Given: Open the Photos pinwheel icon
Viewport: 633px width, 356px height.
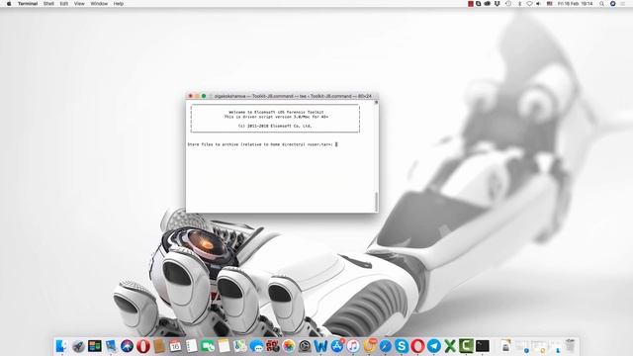Looking at the screenshot, I should 288,346.
